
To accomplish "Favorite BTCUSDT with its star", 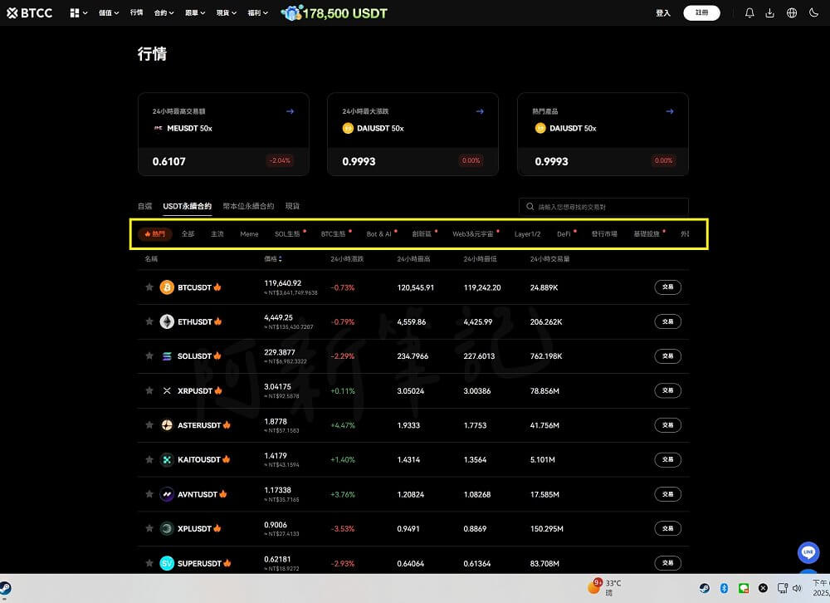I will tap(149, 287).
